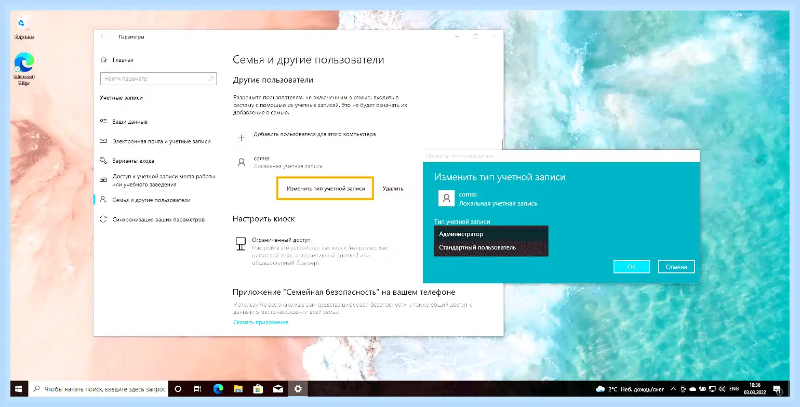Launch Microsoft Edge from the desktop shortcut
This screenshot has height=407, width=800.
[x=24, y=68]
